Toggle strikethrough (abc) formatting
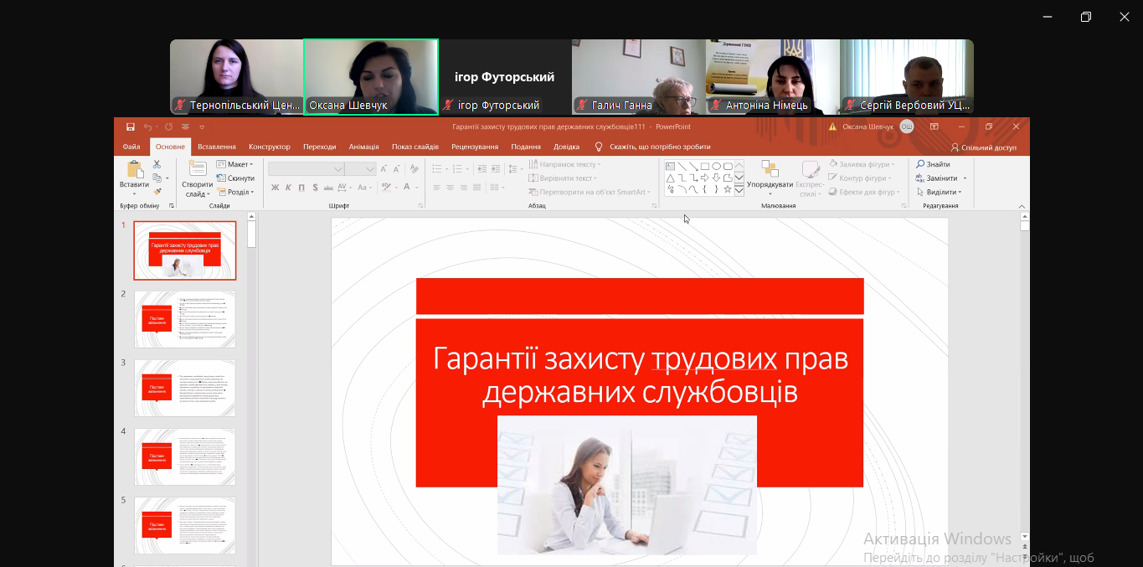 [x=329, y=188]
